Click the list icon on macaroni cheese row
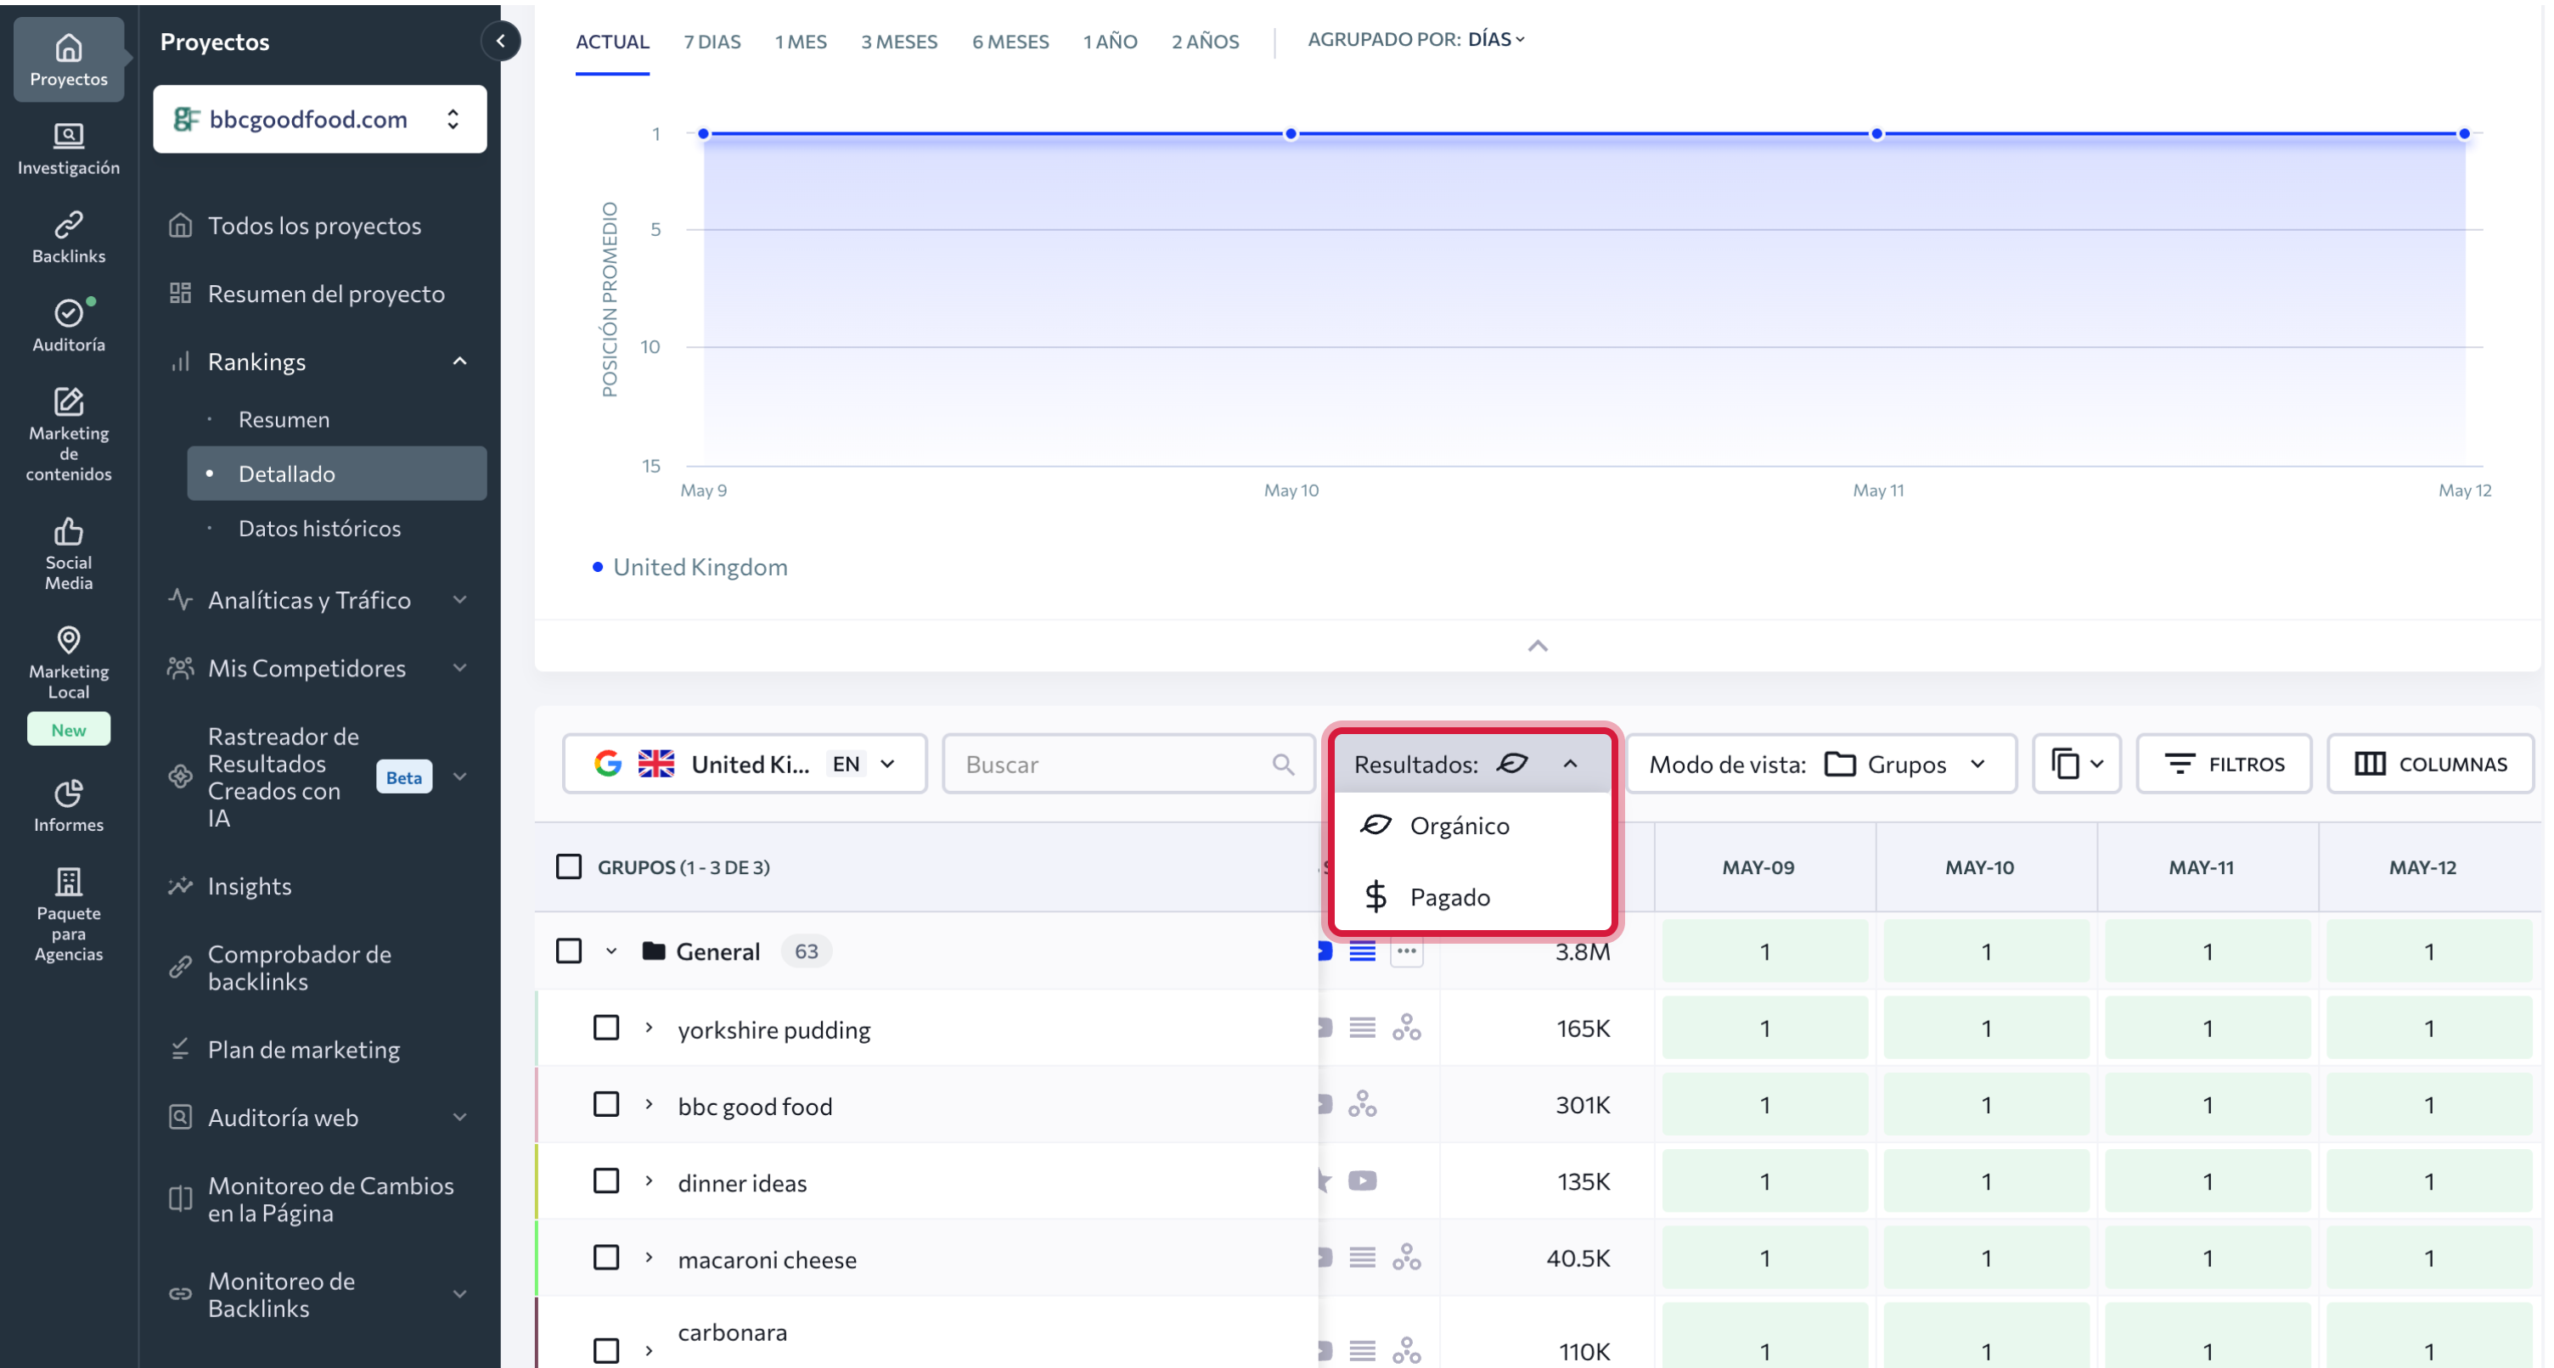 [1362, 1257]
